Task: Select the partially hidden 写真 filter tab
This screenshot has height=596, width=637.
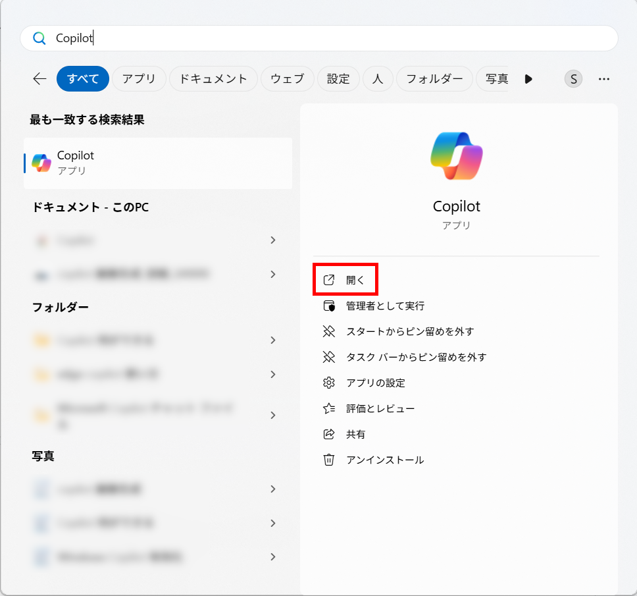Action: point(492,78)
